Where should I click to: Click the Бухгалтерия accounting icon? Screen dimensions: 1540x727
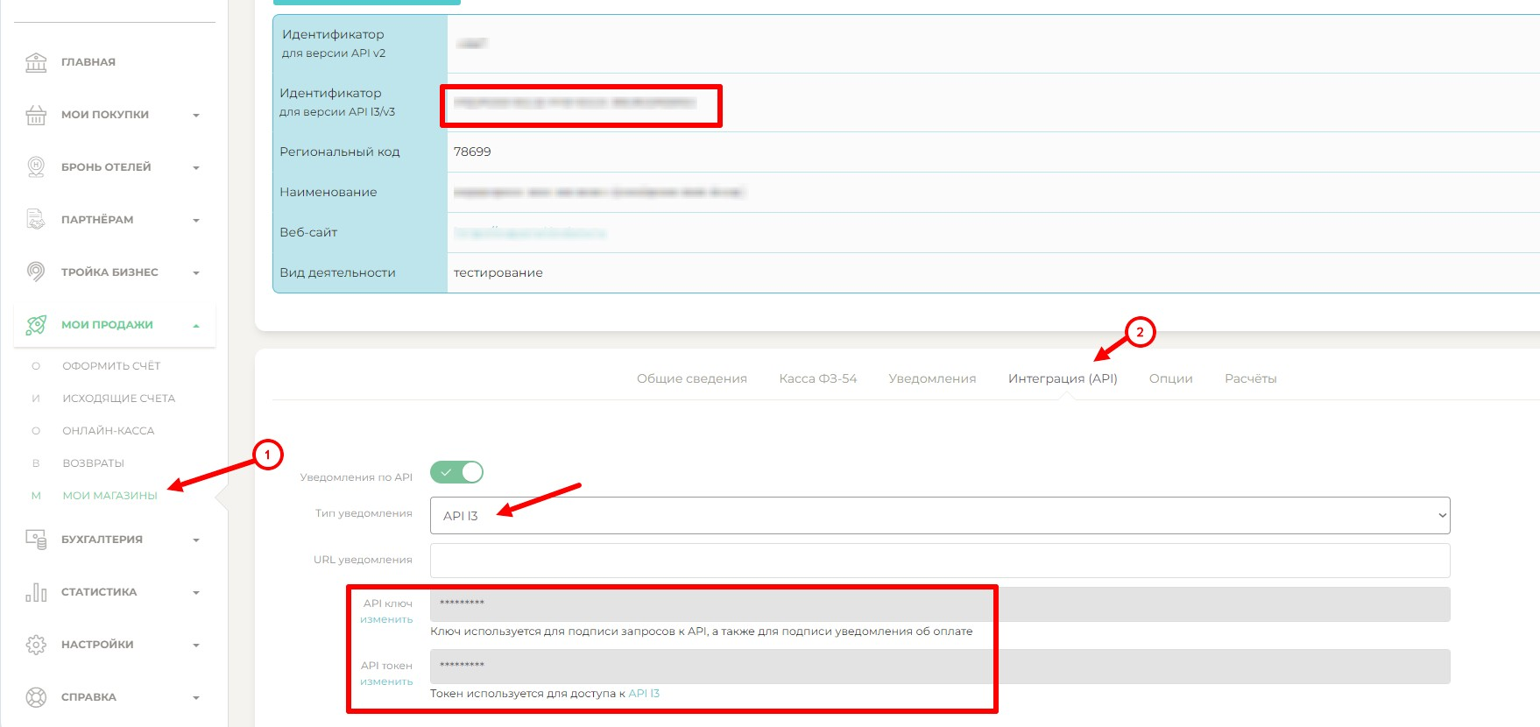[x=36, y=540]
